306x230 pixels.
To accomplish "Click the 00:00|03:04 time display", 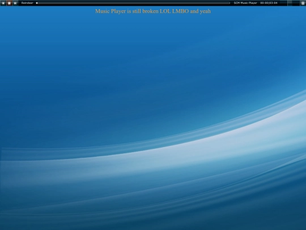I will click(x=269, y=3).
